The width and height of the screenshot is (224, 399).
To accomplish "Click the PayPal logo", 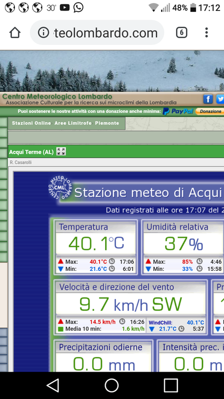I will coord(178,111).
